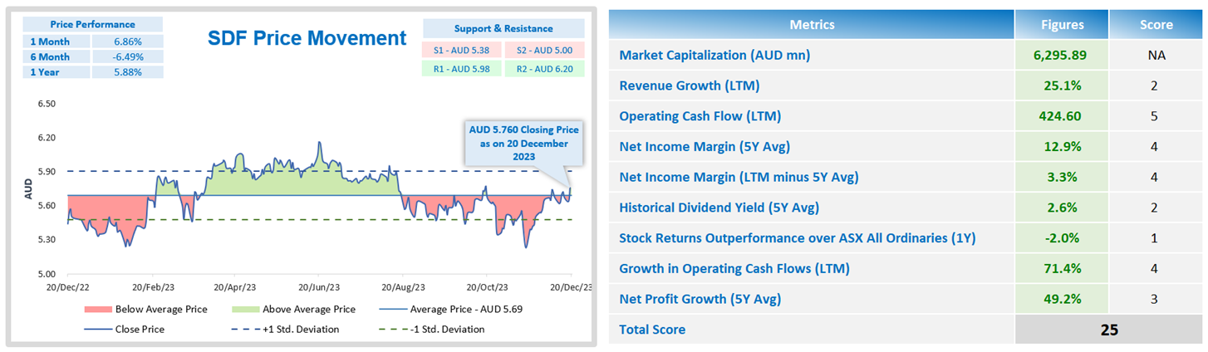Click the 20/Jun/23 x-axis label

pyautogui.click(x=318, y=287)
